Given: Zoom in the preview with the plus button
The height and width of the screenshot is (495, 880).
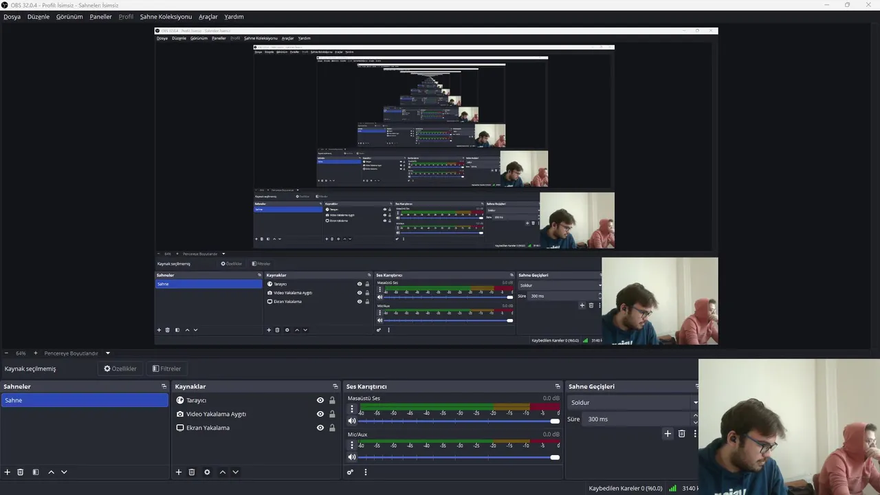Looking at the screenshot, I should [x=36, y=353].
